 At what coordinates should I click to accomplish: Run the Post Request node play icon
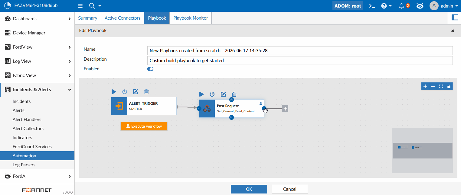(201, 94)
